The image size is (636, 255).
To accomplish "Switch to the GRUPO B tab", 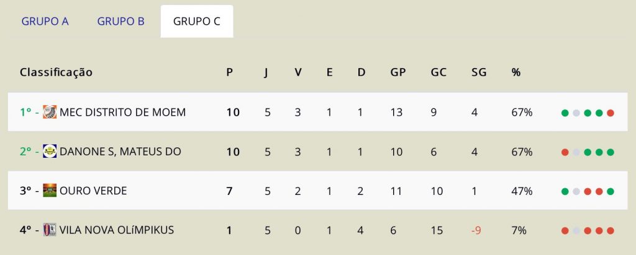I will pos(121,22).
